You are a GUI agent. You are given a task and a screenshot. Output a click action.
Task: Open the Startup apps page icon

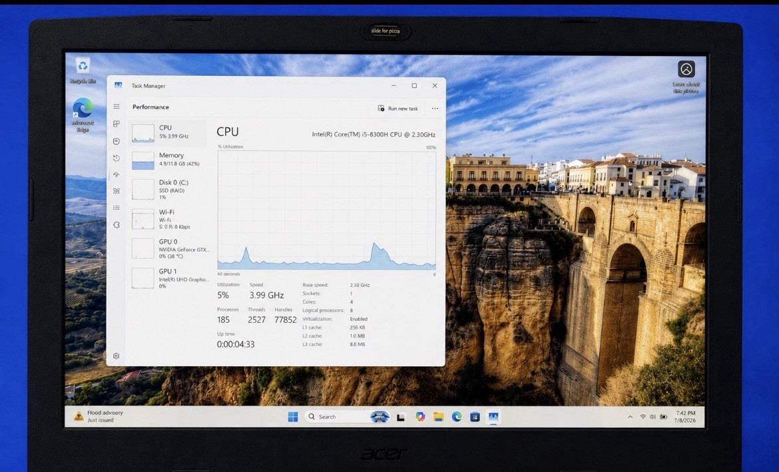coord(117,174)
